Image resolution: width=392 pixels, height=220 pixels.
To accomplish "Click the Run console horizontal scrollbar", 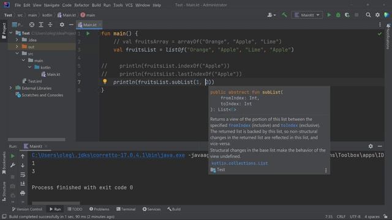I will (x=56, y=203).
